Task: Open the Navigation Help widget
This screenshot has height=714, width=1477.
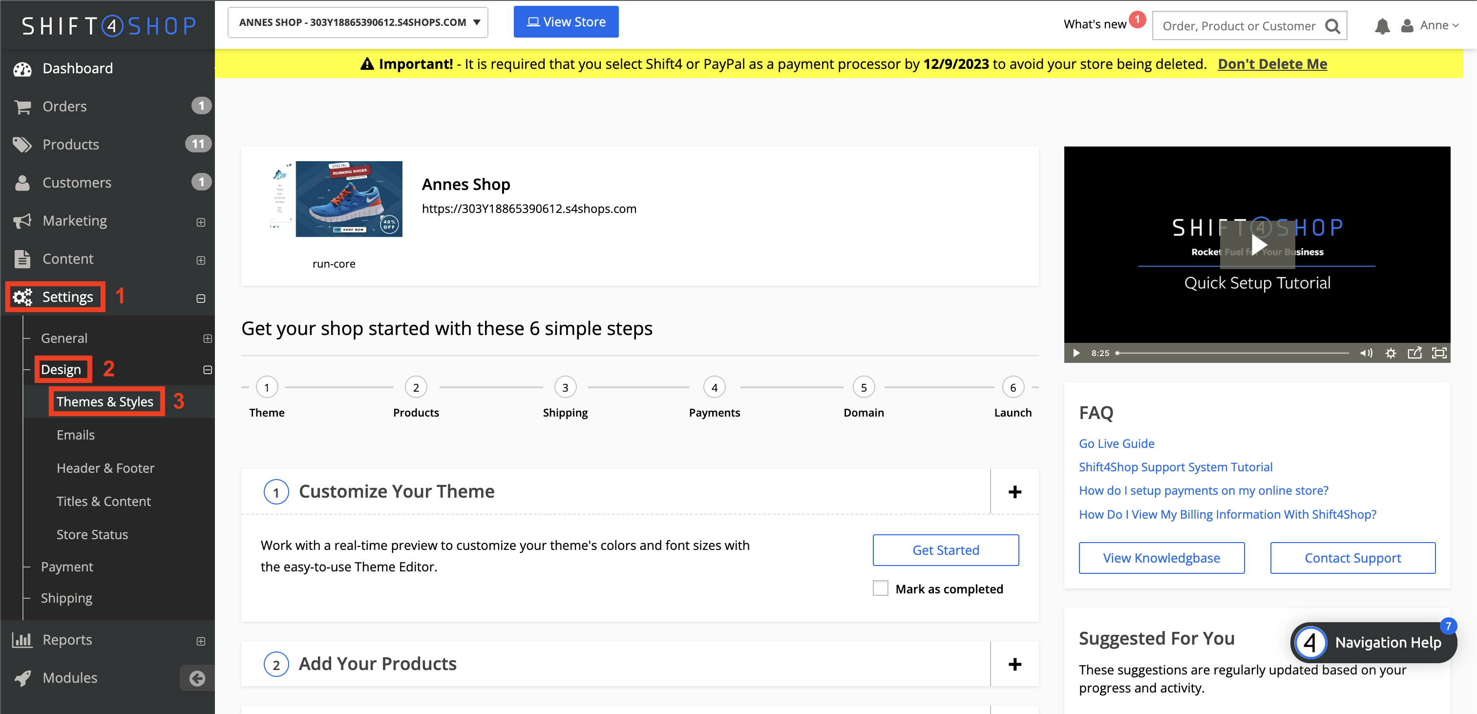Action: pyautogui.click(x=1374, y=642)
